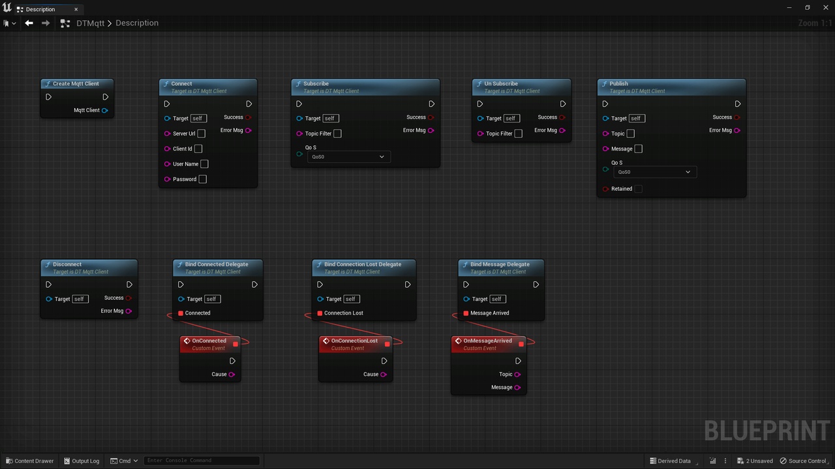
Task: Click OnMessageArrived Topic output pin
Action: 517,375
